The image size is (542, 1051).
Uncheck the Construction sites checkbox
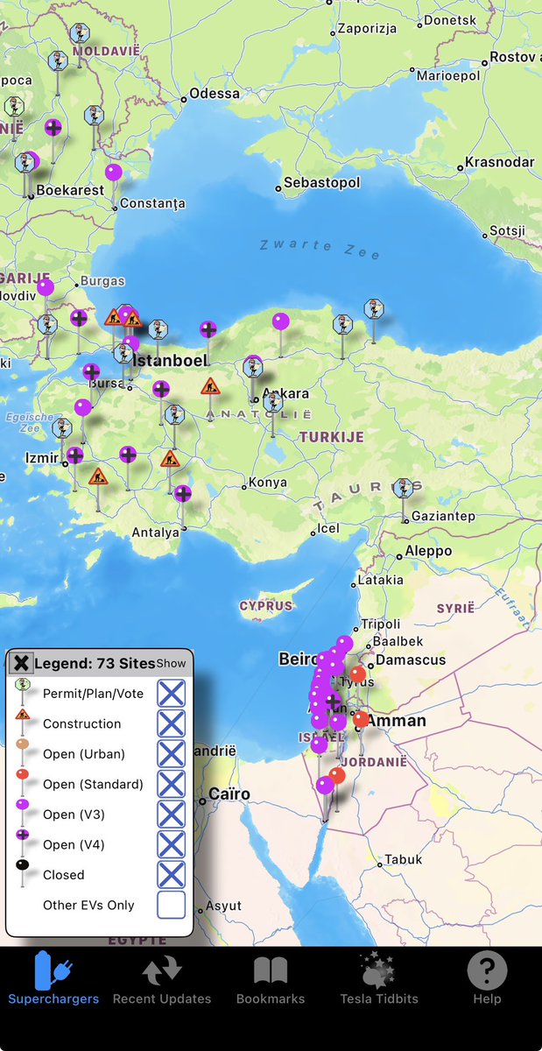172,723
